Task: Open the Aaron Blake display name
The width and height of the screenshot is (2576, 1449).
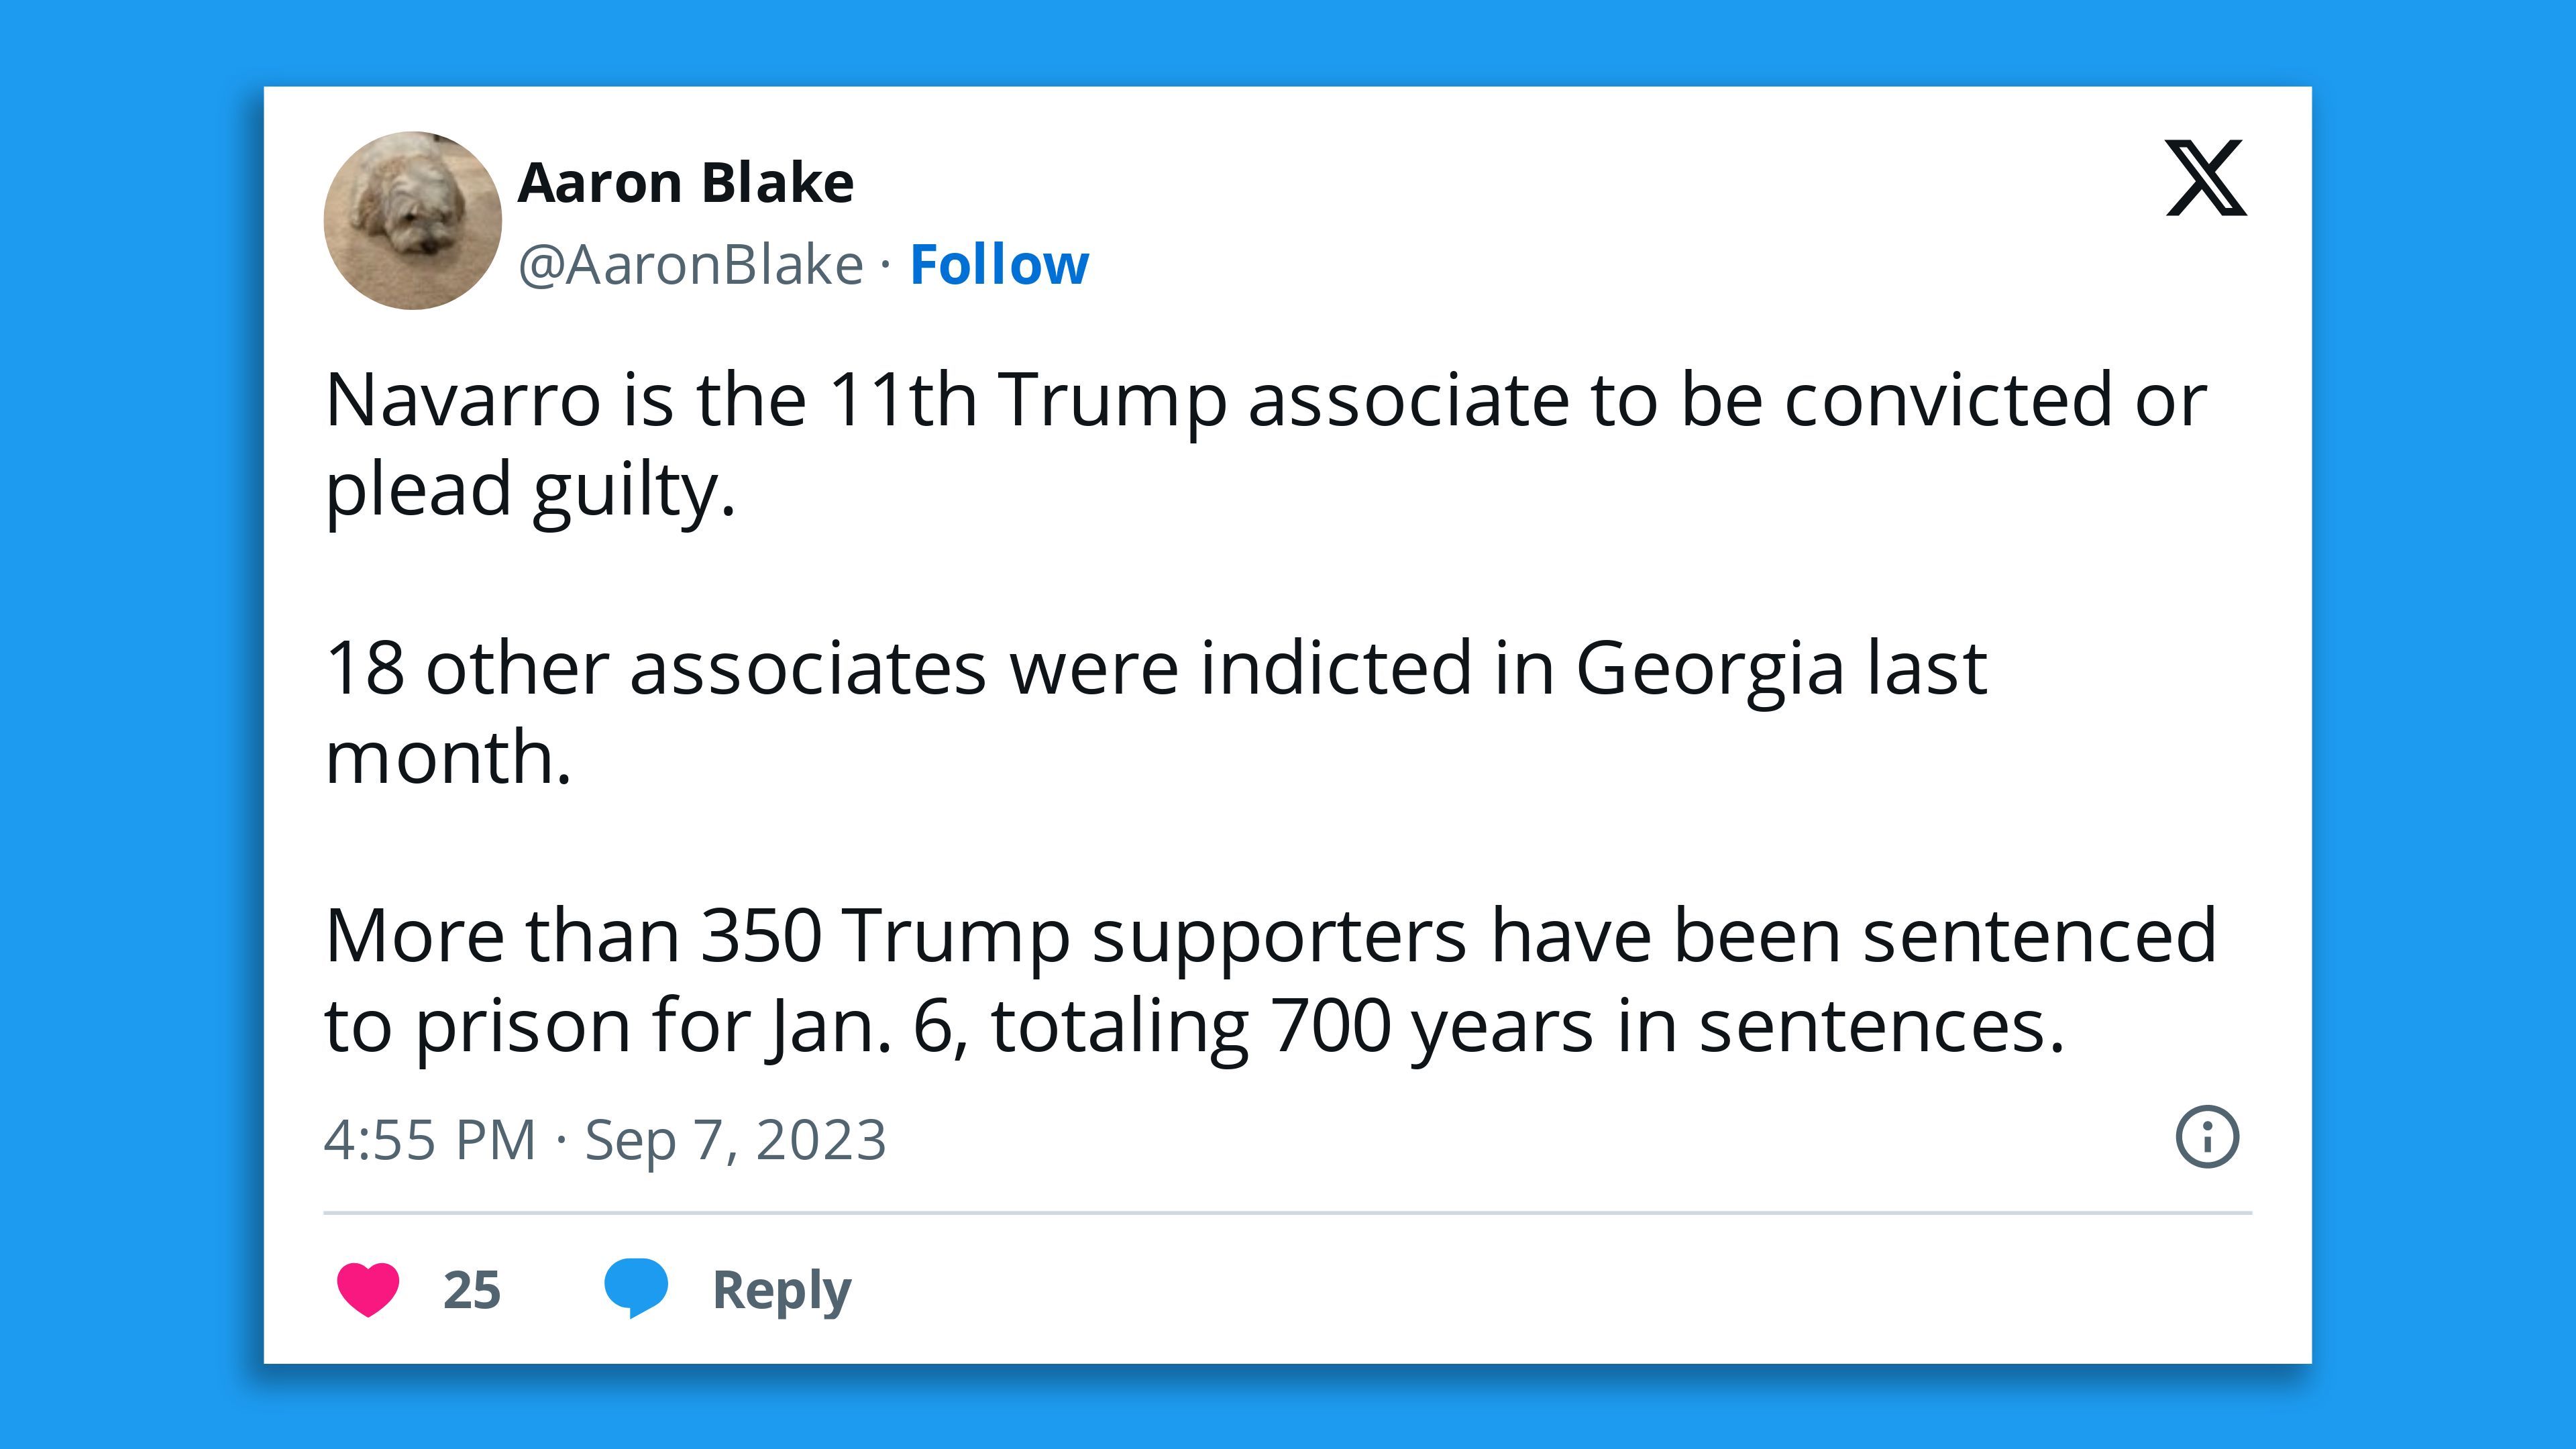Action: click(686, 183)
